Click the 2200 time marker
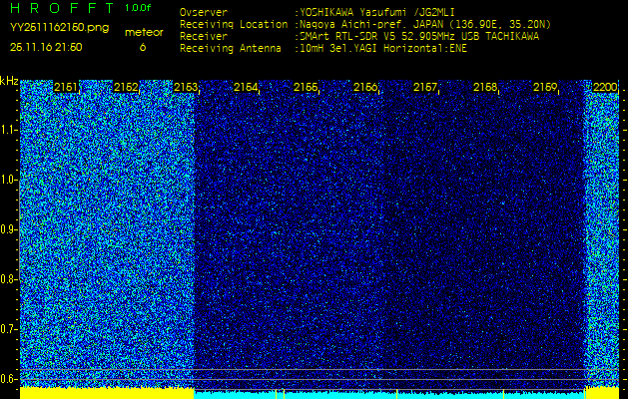The width and height of the screenshot is (628, 399). pyautogui.click(x=604, y=87)
